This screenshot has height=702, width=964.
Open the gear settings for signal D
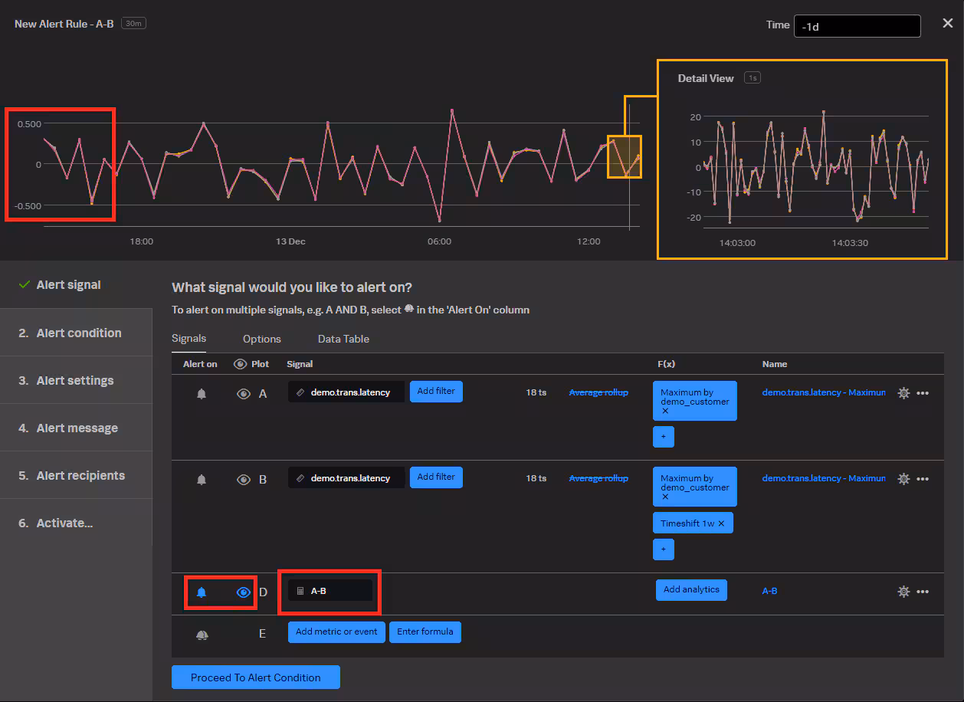903,592
